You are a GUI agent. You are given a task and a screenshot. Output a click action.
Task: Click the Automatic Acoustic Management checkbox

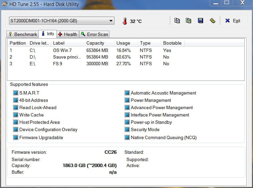click(127, 93)
